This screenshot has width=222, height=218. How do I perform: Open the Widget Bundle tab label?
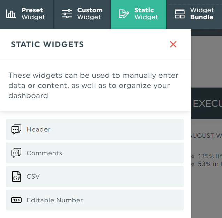tap(202, 14)
